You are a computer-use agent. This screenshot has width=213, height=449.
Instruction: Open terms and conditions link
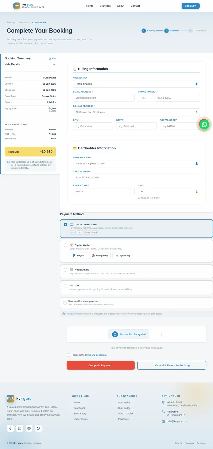96,355
